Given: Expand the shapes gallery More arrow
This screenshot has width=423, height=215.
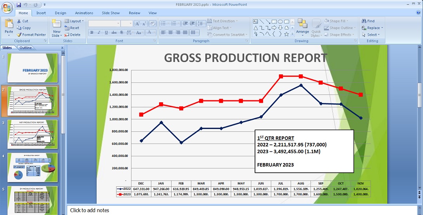Looking at the screenshot, I should 293,34.
